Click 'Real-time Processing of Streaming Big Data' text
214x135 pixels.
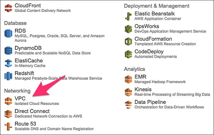172,94
